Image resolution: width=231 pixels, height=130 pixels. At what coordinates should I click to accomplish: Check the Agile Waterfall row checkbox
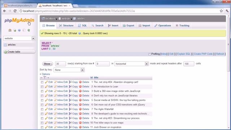coord(42,109)
